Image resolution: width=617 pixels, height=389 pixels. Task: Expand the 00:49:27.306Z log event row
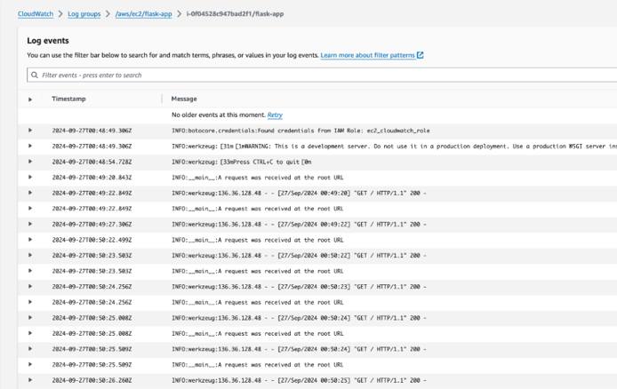[30, 225]
